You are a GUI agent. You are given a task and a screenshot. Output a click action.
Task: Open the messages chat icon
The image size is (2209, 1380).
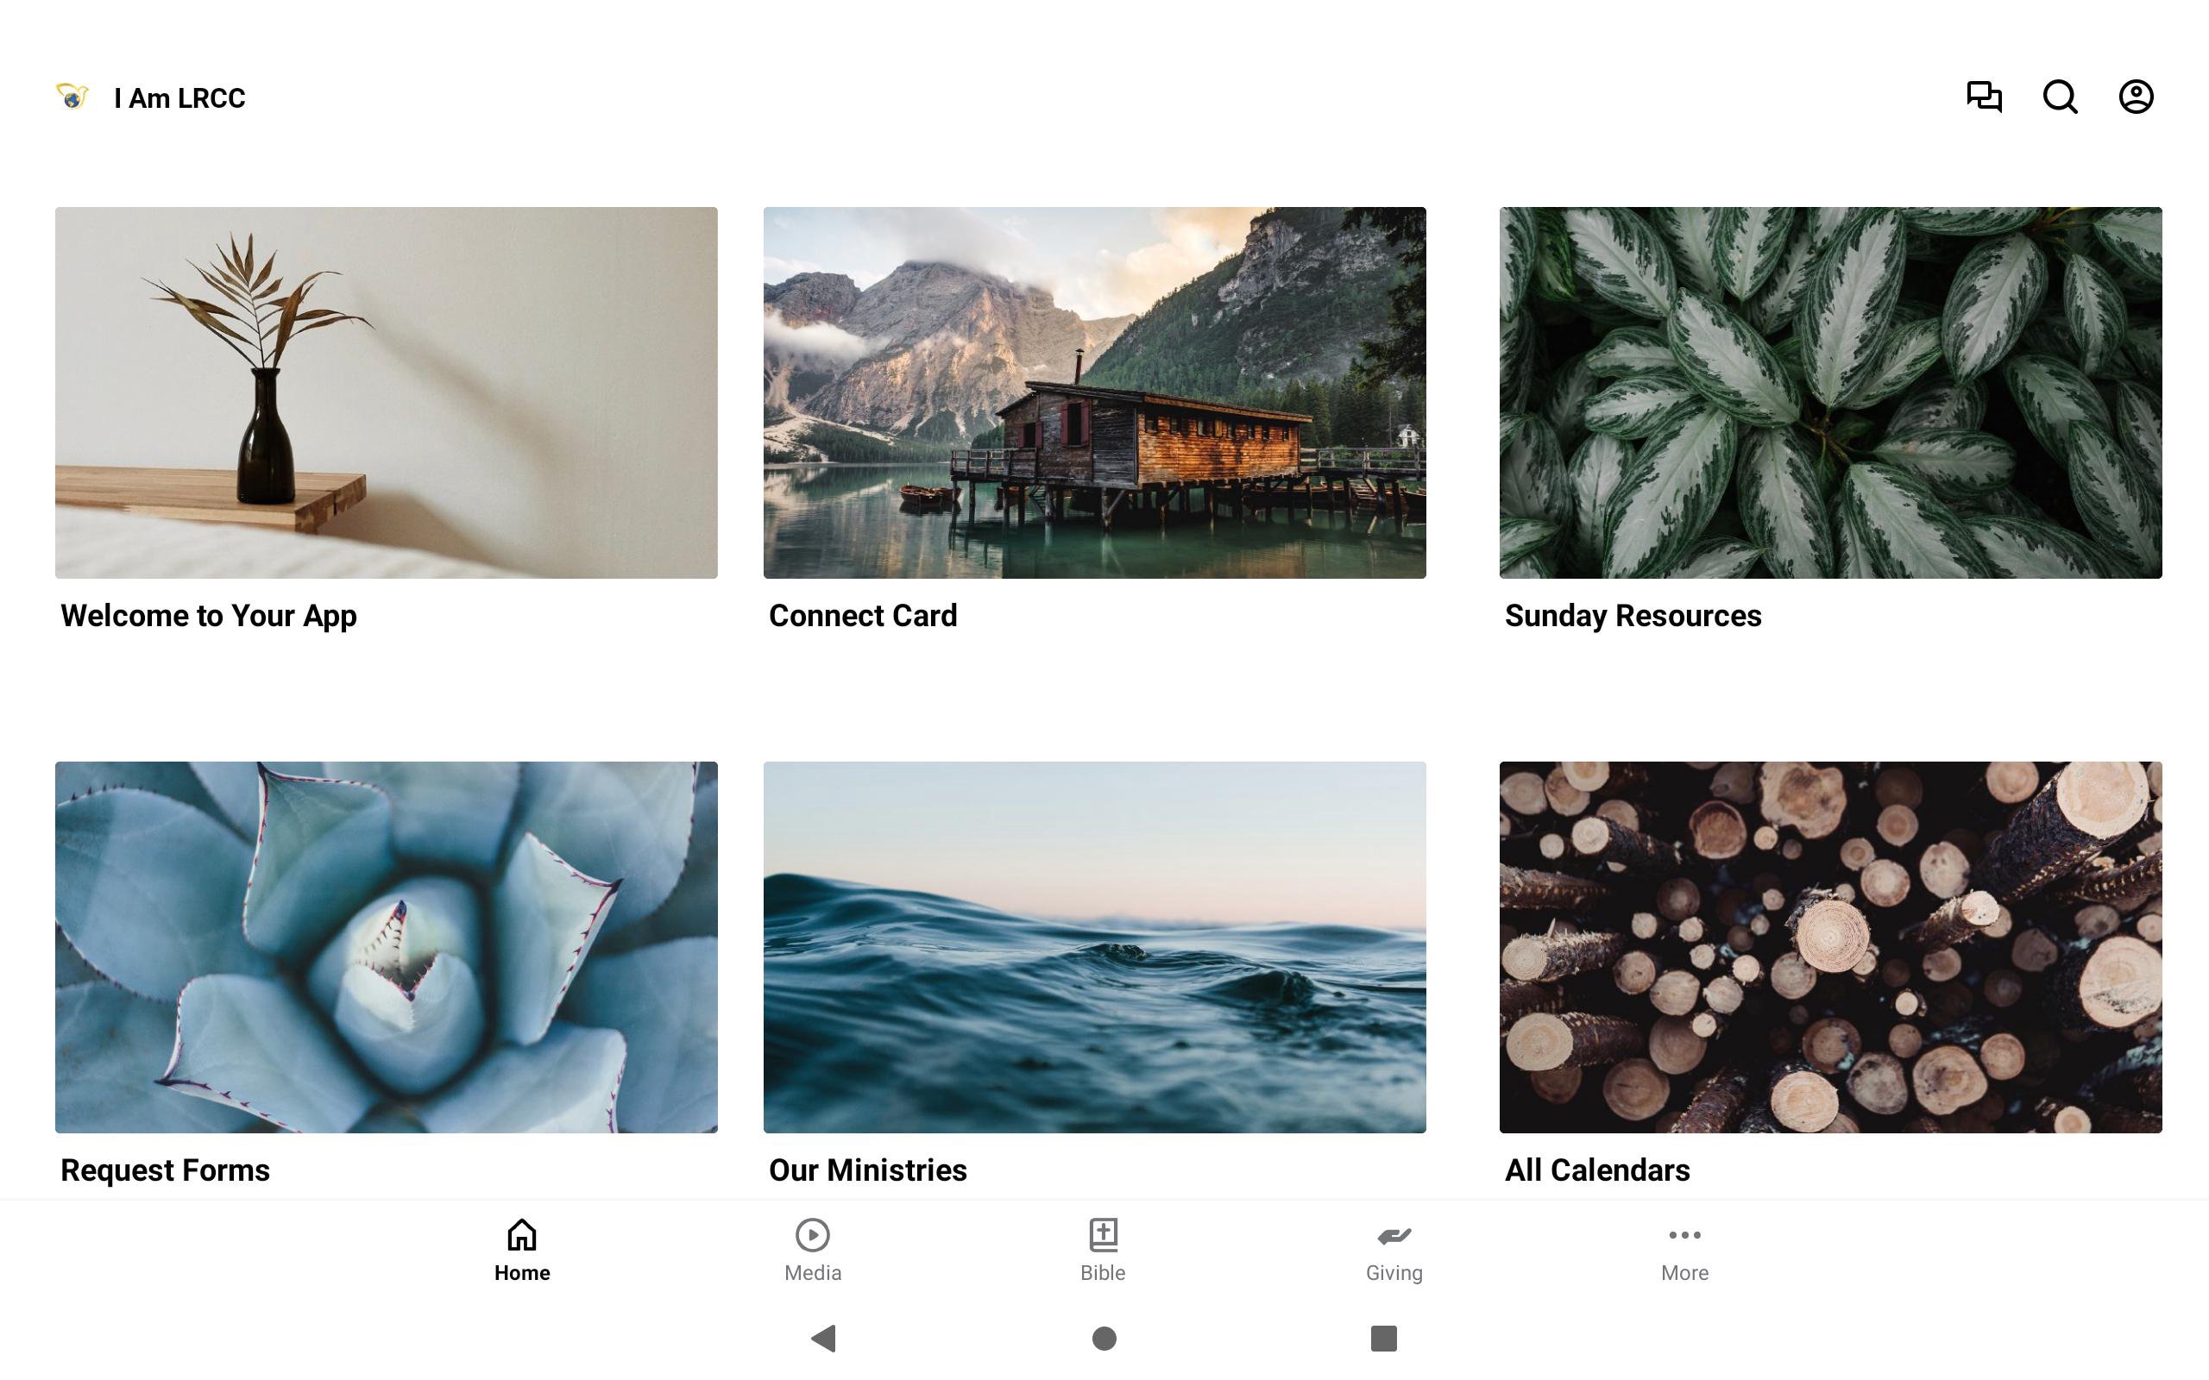point(1984,97)
